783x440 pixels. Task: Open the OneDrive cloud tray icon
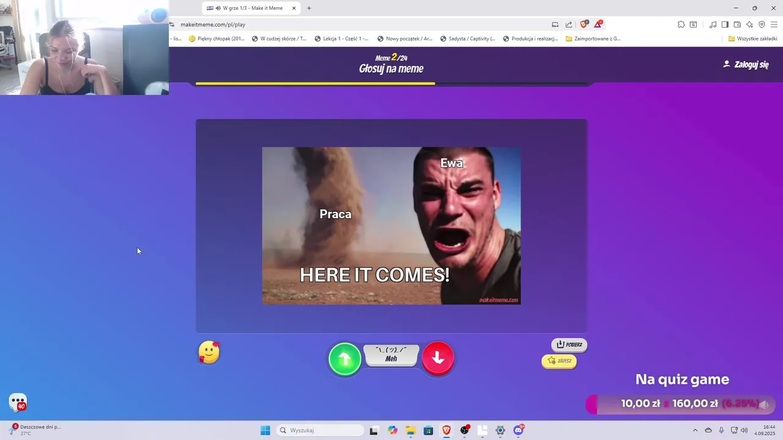pos(708,430)
